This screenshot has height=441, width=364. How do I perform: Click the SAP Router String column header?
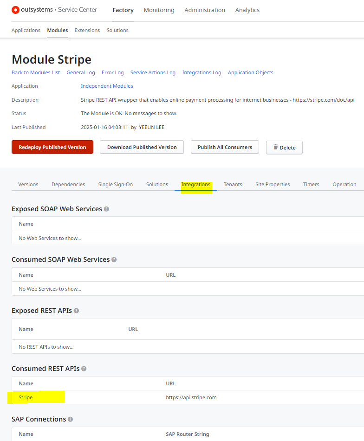tap(188, 434)
